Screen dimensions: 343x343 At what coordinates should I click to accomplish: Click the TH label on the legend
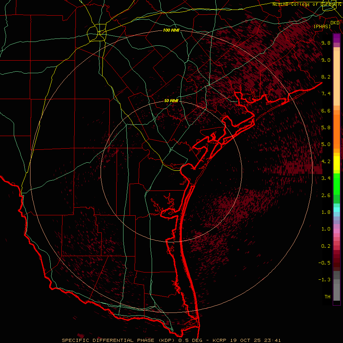click(327, 297)
